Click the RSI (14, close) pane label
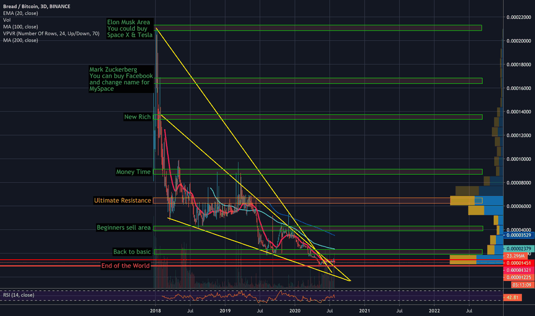Image resolution: width=535 pixels, height=316 pixels. (18, 295)
